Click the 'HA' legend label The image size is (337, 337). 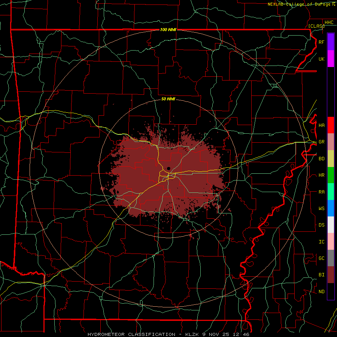(321, 125)
